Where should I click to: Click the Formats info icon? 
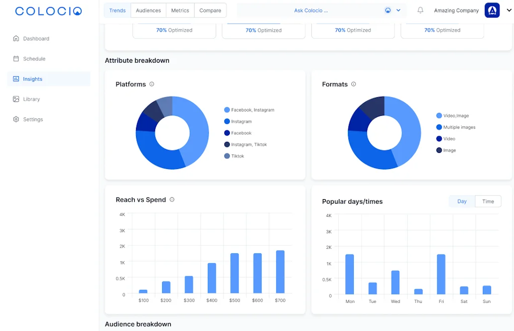[x=353, y=84]
